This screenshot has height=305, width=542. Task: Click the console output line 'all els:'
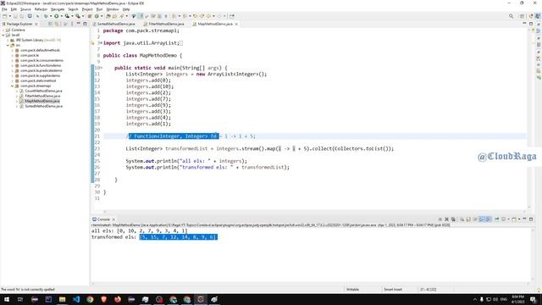coord(139,230)
